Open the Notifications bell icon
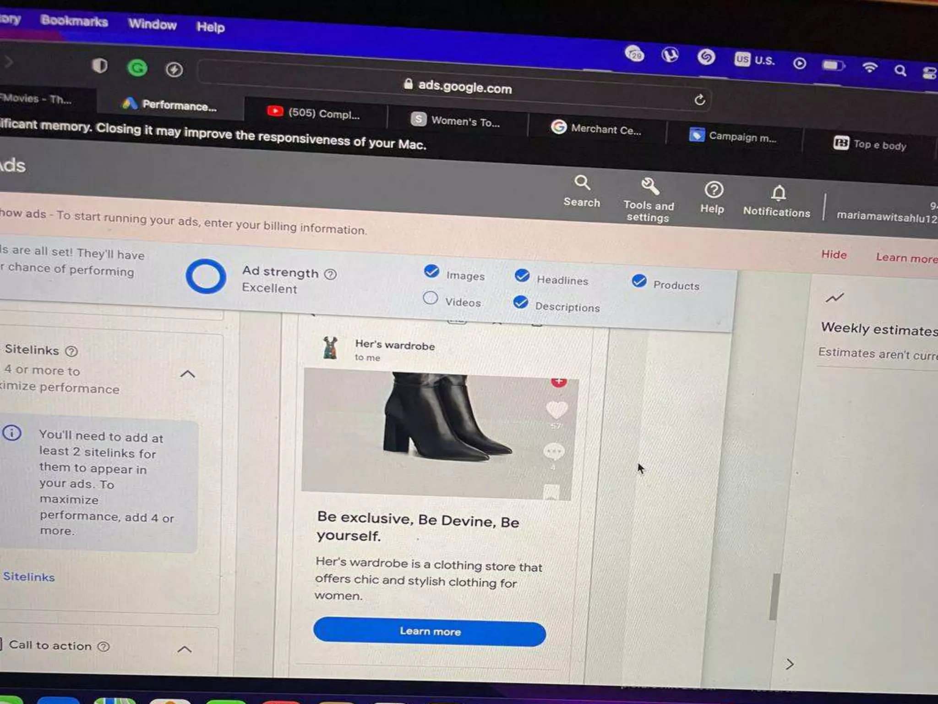This screenshot has width=938, height=704. pyautogui.click(x=778, y=193)
